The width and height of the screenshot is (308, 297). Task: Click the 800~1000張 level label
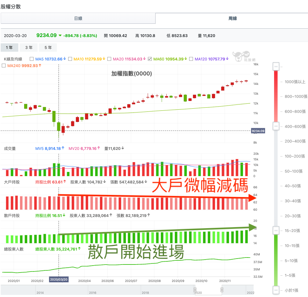pyautogui.click(x=296, y=96)
